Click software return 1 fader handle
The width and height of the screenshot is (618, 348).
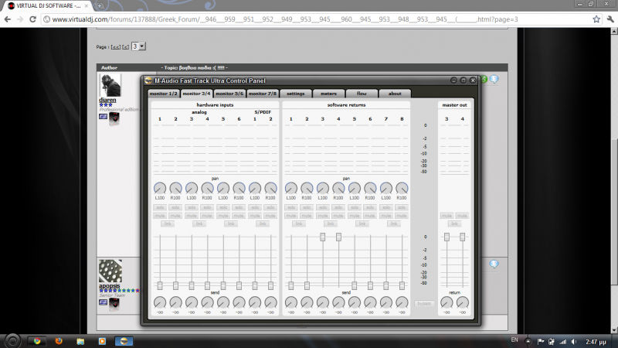tap(291, 285)
